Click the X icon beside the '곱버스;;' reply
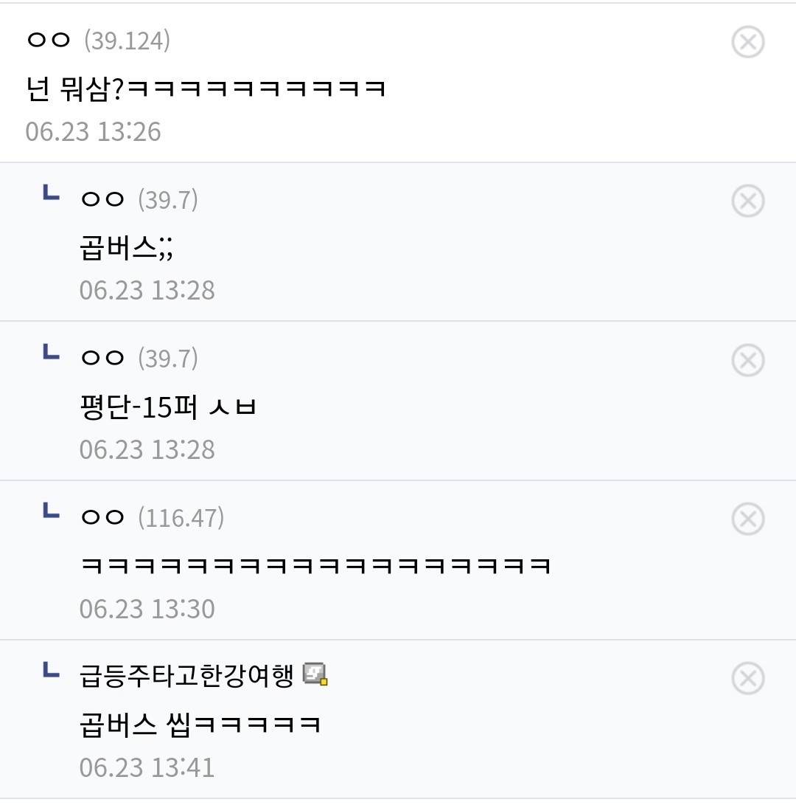This screenshot has height=805, width=796. pyautogui.click(x=747, y=201)
